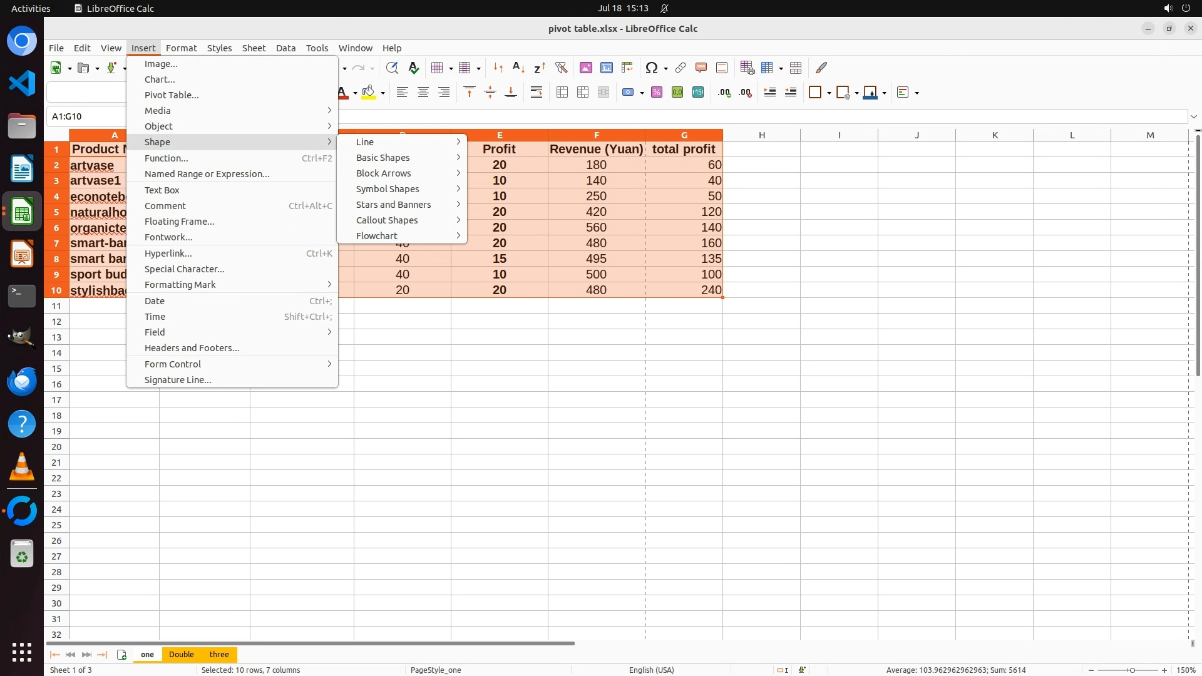Click the Format as Percent icon
The height and width of the screenshot is (676, 1202).
(657, 93)
